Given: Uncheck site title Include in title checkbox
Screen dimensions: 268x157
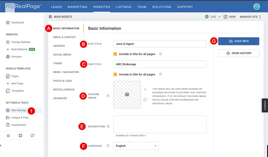Looking at the screenshot, I should pos(115,54).
